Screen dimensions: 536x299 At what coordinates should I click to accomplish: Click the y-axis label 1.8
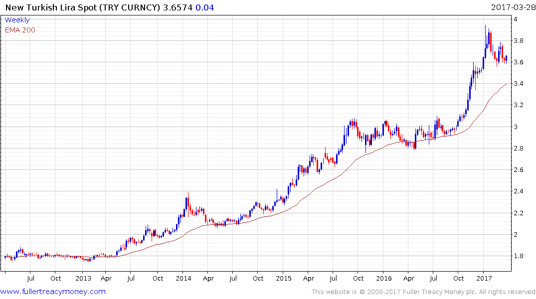519,256
